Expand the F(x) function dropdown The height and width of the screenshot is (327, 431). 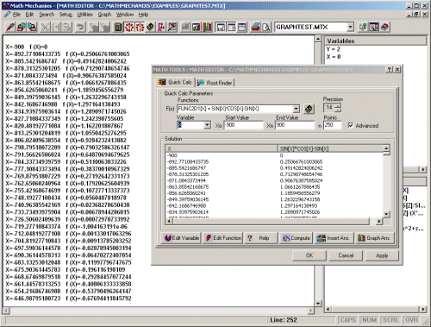296,109
